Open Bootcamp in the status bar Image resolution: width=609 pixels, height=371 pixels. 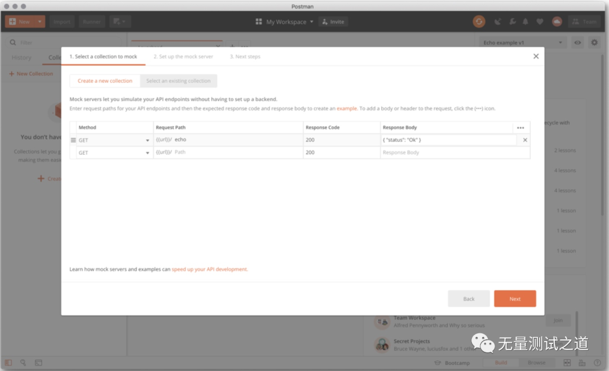[452, 363]
